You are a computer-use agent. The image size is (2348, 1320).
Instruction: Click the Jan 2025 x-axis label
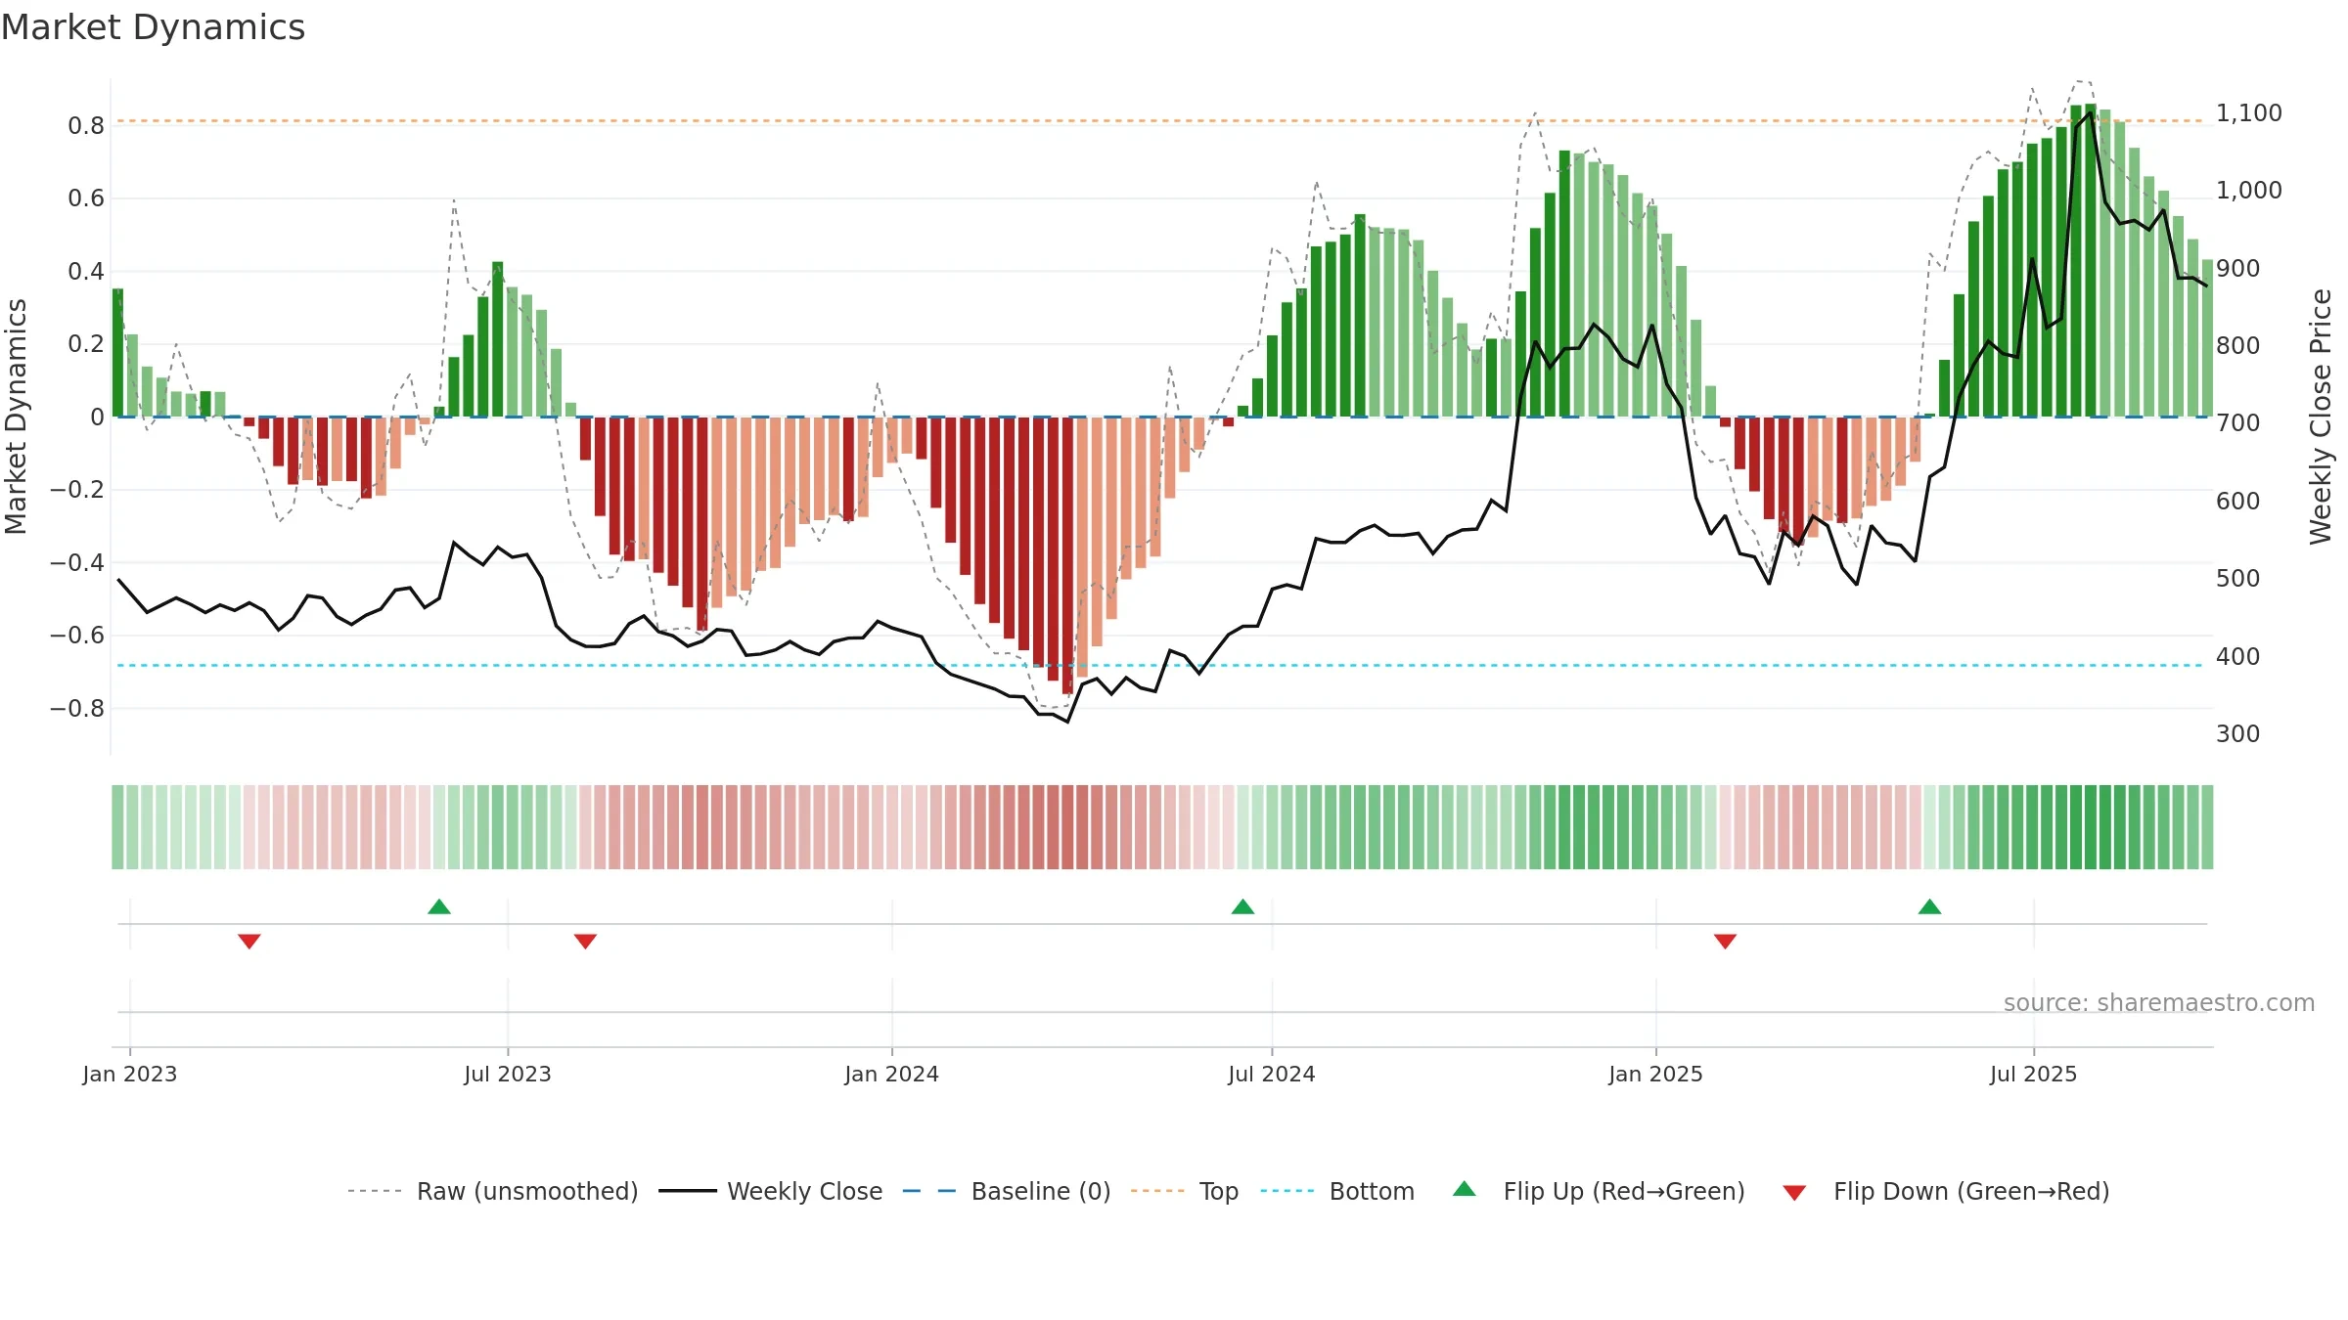(x=1656, y=1074)
